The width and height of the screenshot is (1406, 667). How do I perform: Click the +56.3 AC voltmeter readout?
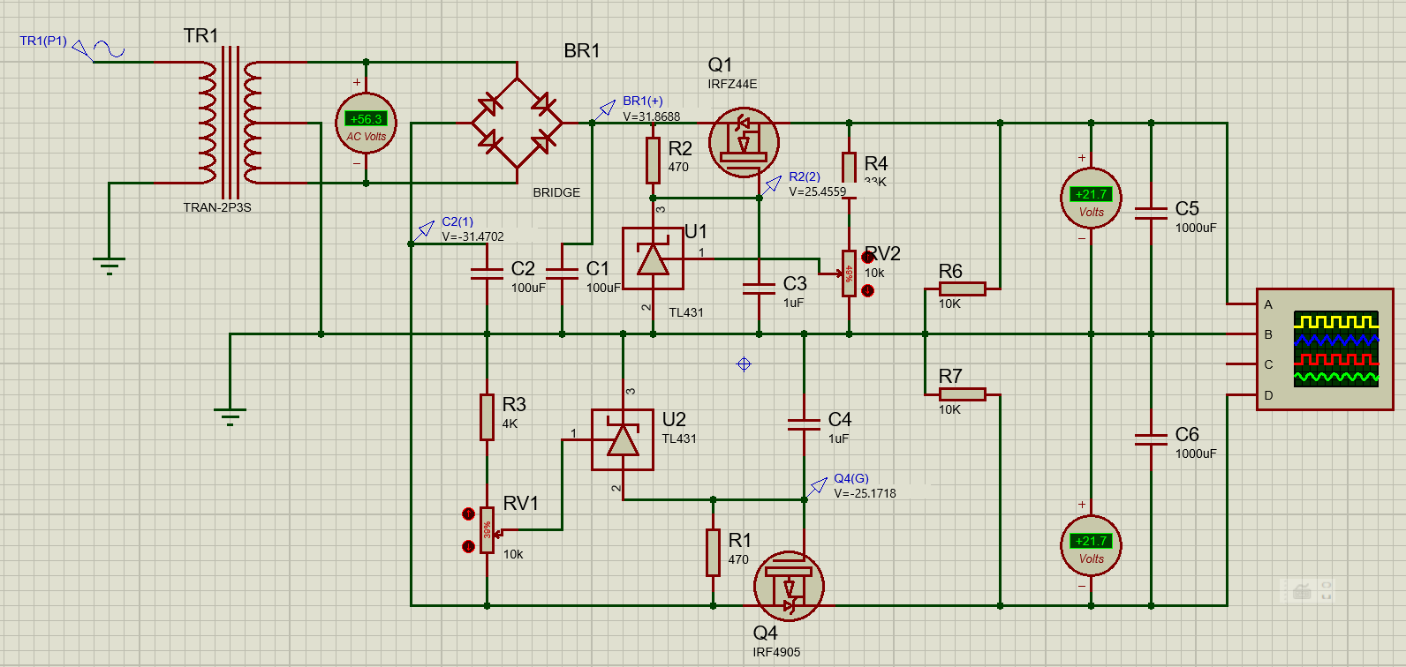coord(366,118)
